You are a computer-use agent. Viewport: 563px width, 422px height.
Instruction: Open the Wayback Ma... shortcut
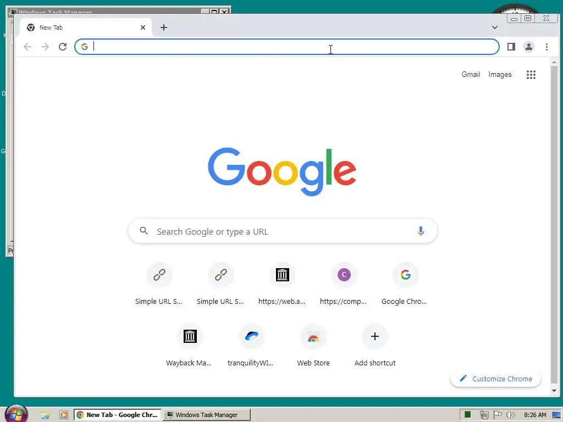click(190, 345)
